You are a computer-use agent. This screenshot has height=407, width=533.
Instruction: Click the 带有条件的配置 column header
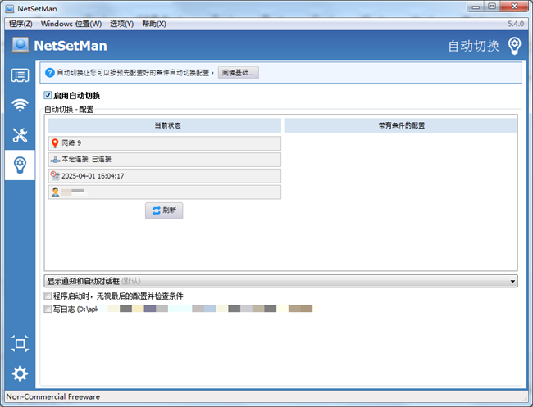coord(401,125)
